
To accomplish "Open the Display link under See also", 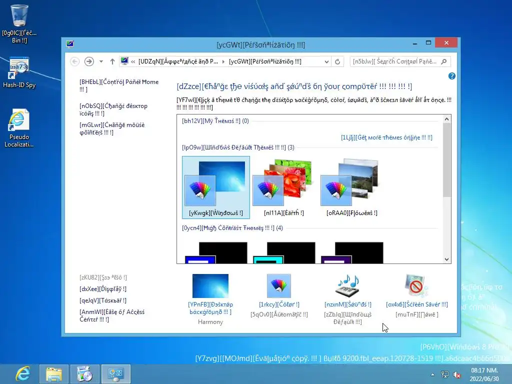I will [103, 289].
